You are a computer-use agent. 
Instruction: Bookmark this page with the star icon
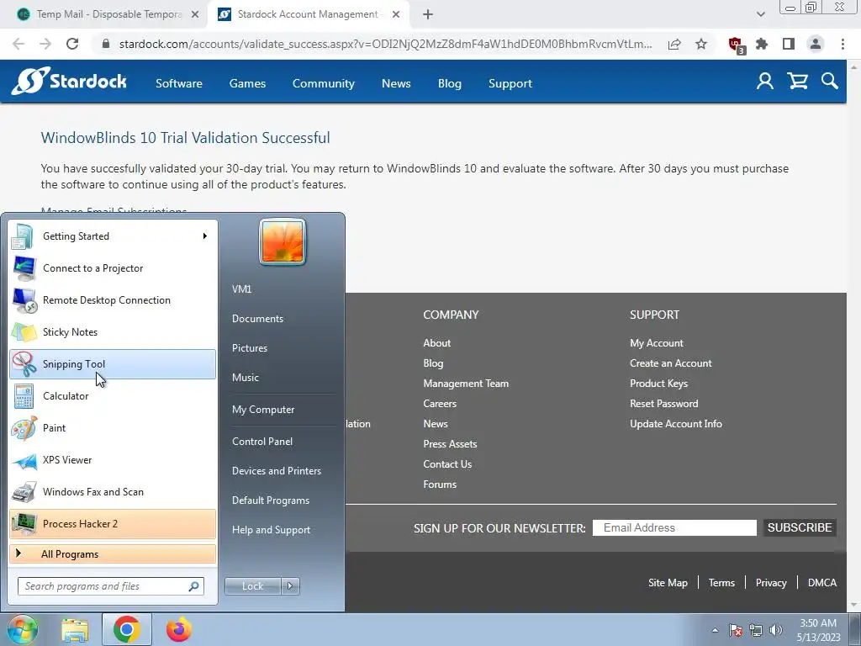[x=701, y=44]
